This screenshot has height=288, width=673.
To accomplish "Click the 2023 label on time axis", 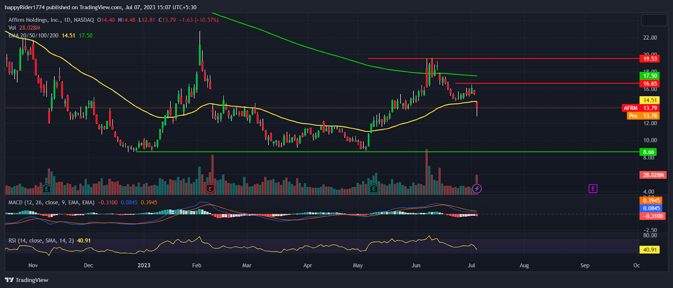I will click(x=144, y=265).
